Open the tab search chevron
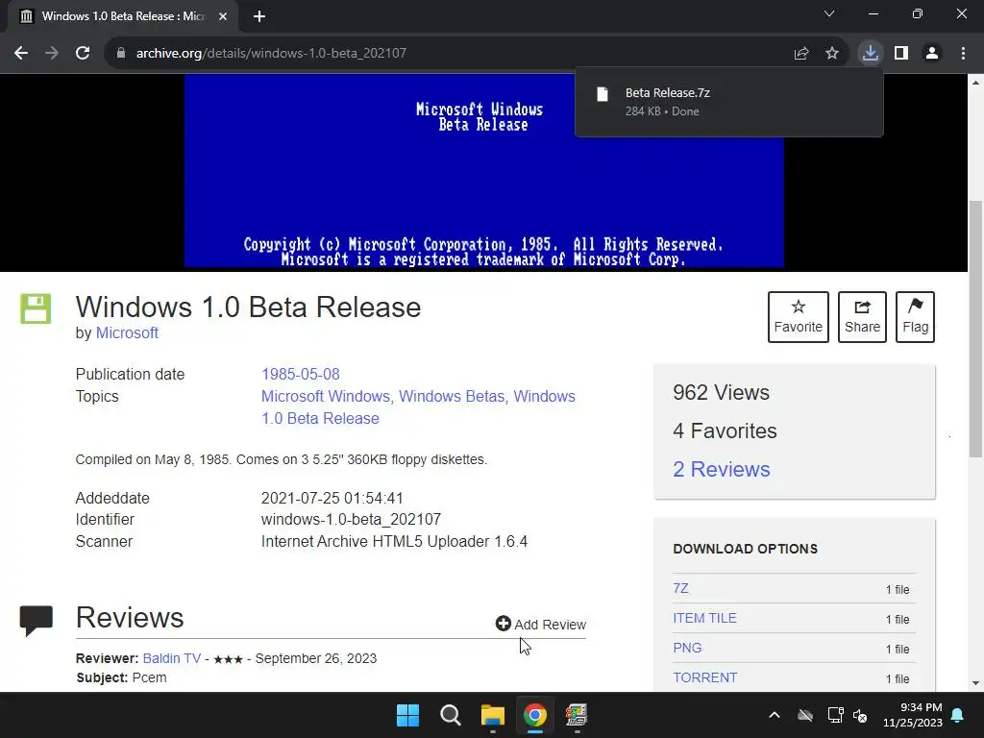The image size is (984, 738). 829,13
